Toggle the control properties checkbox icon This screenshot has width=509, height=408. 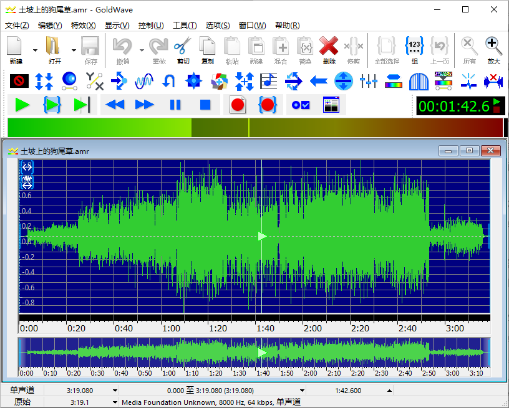coord(301,105)
